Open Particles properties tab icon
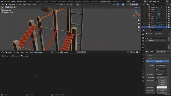Viewport: 171px width, 96px height. pos(143,65)
